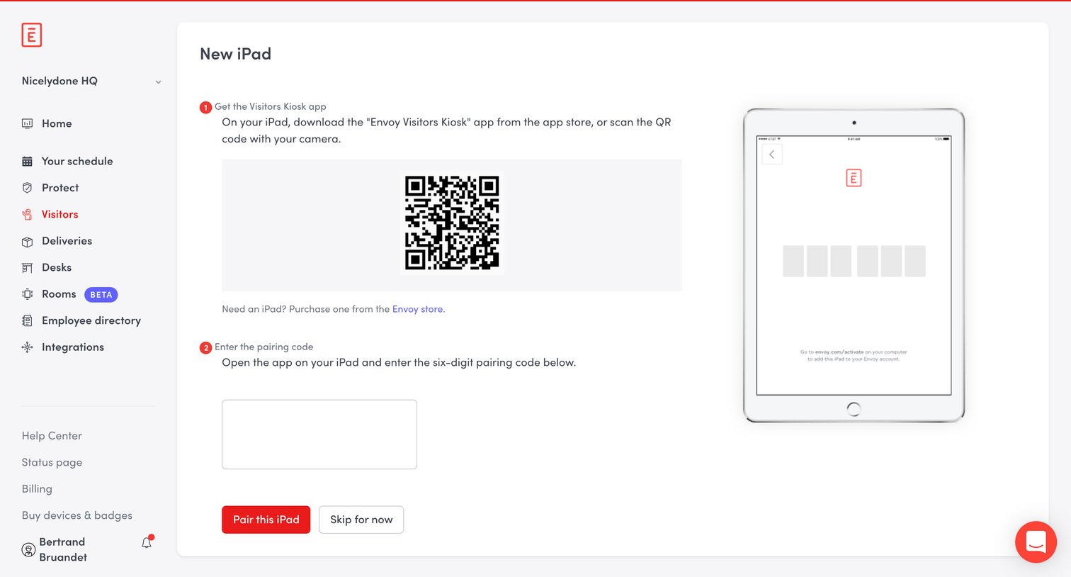Go to the Home menu item
The width and height of the screenshot is (1071, 577).
57,123
